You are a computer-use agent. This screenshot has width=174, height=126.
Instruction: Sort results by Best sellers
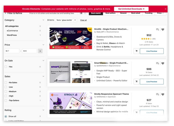point(110,13)
